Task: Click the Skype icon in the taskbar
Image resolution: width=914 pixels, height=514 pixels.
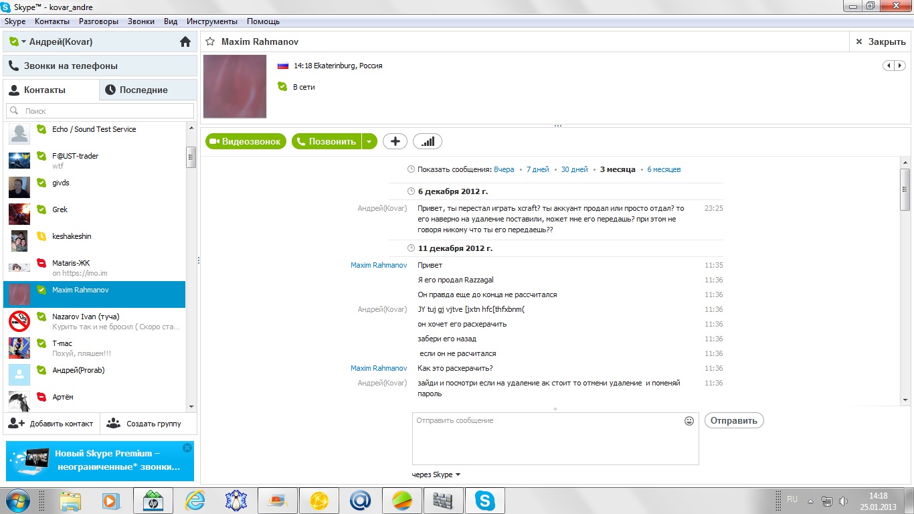Action: point(485,500)
